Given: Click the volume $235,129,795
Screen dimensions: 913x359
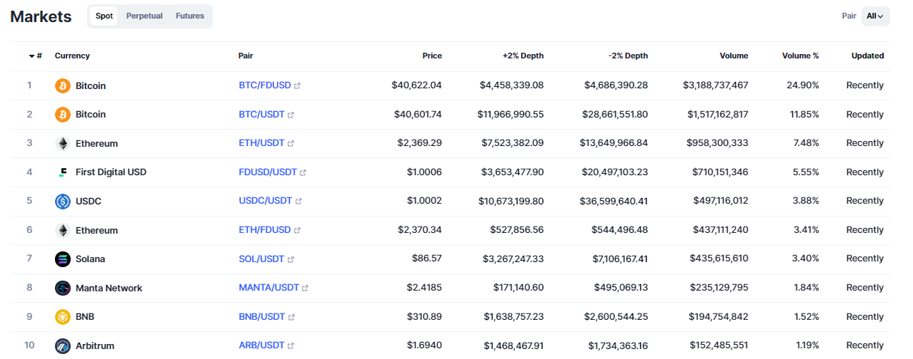Looking at the screenshot, I should [719, 288].
